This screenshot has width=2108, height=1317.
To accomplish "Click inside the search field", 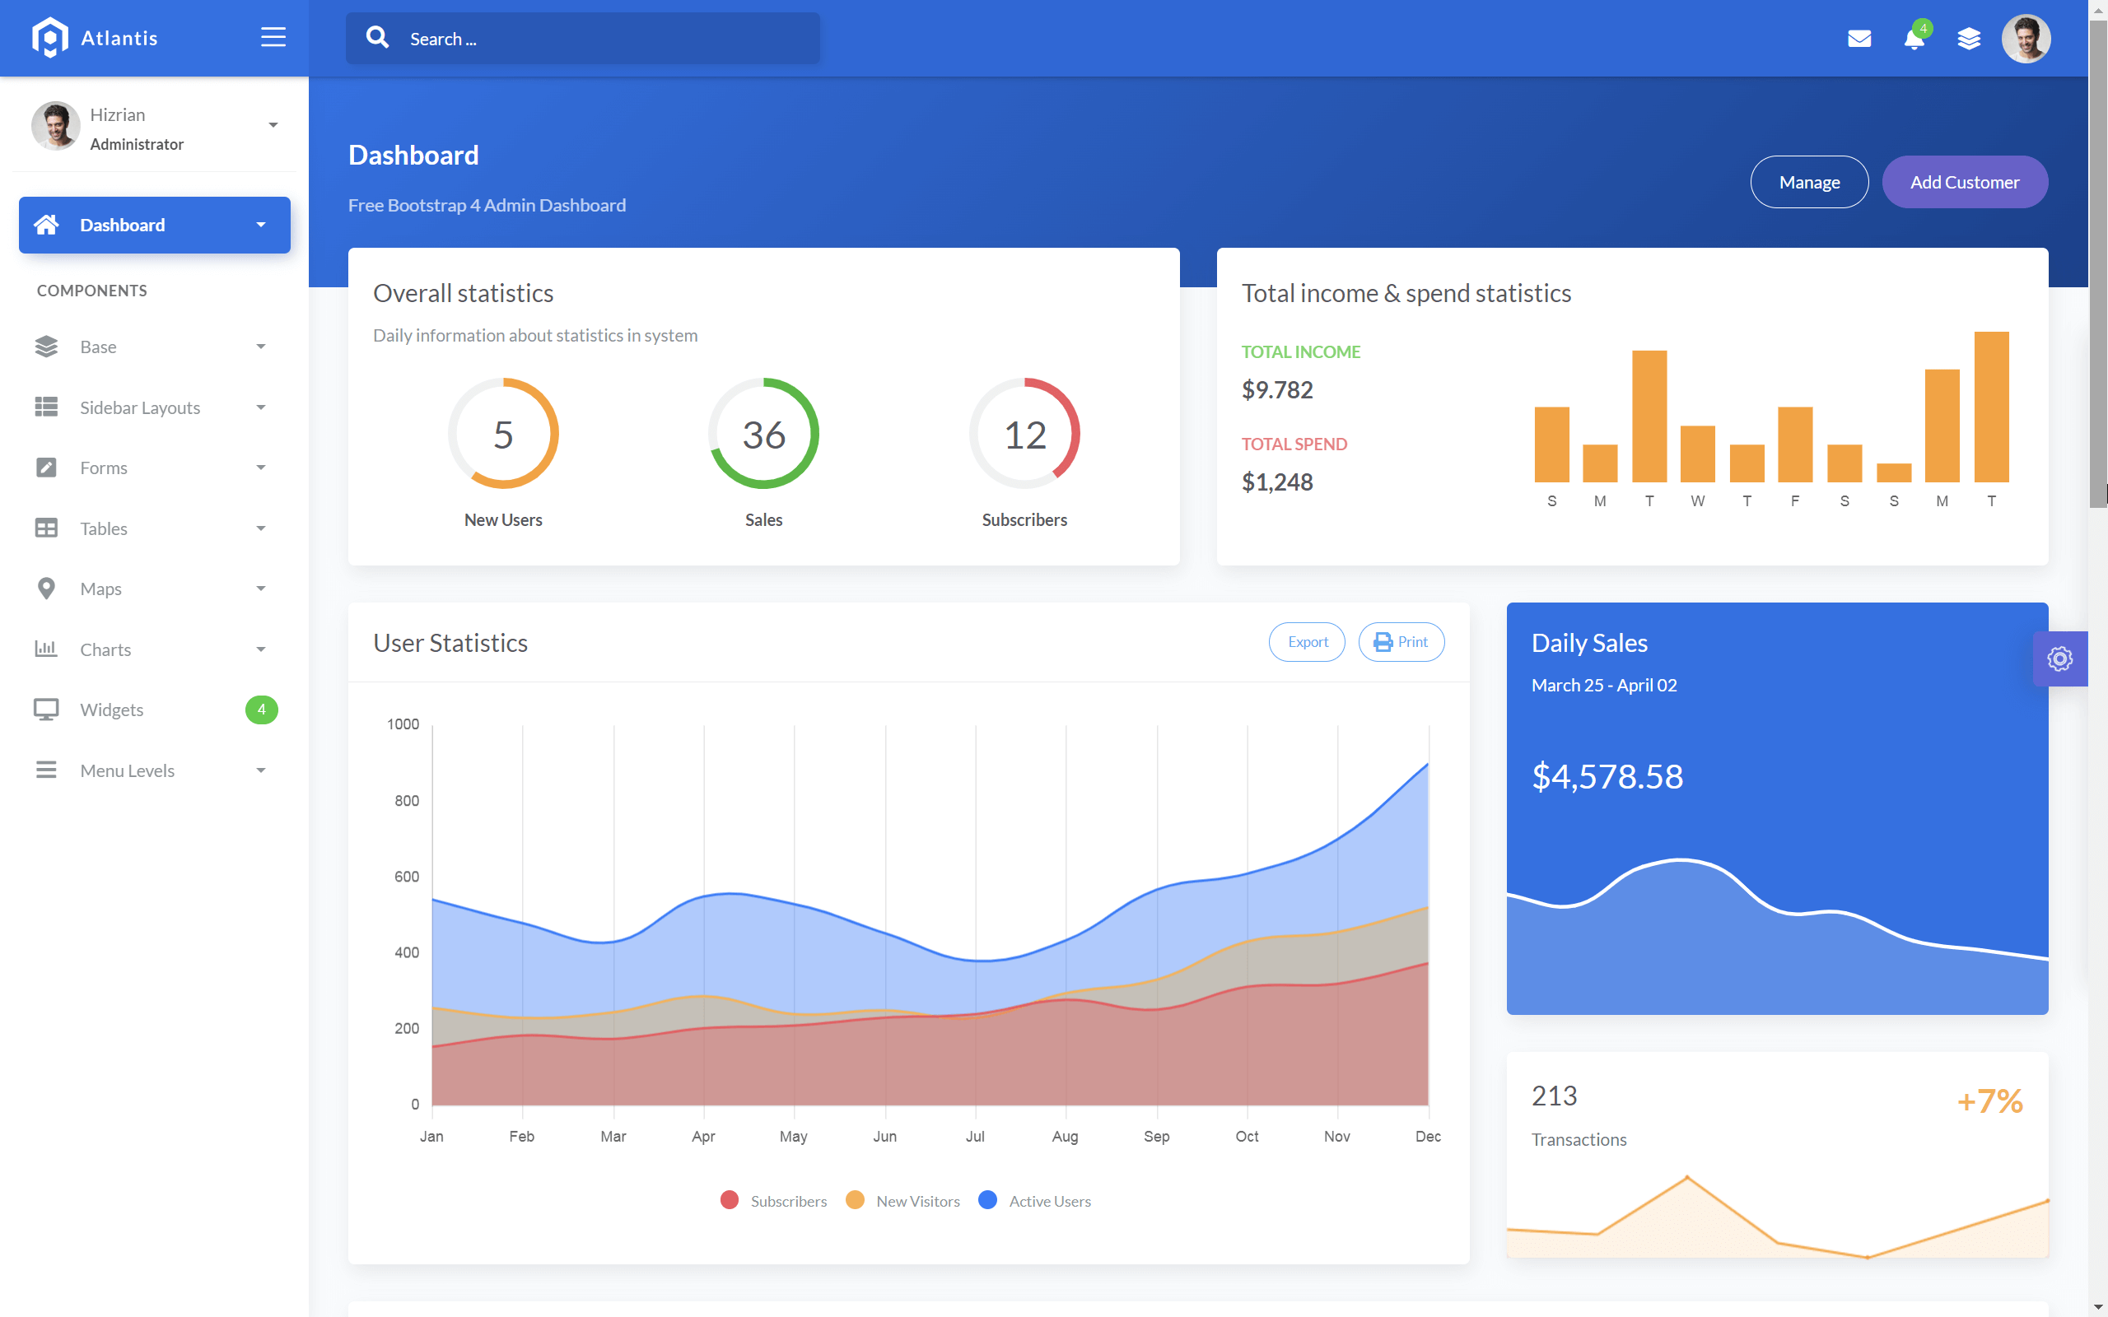I will 582,39.
